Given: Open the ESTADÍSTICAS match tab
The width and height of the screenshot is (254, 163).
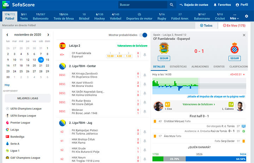Looking at the screenshot, I should click(x=178, y=67).
